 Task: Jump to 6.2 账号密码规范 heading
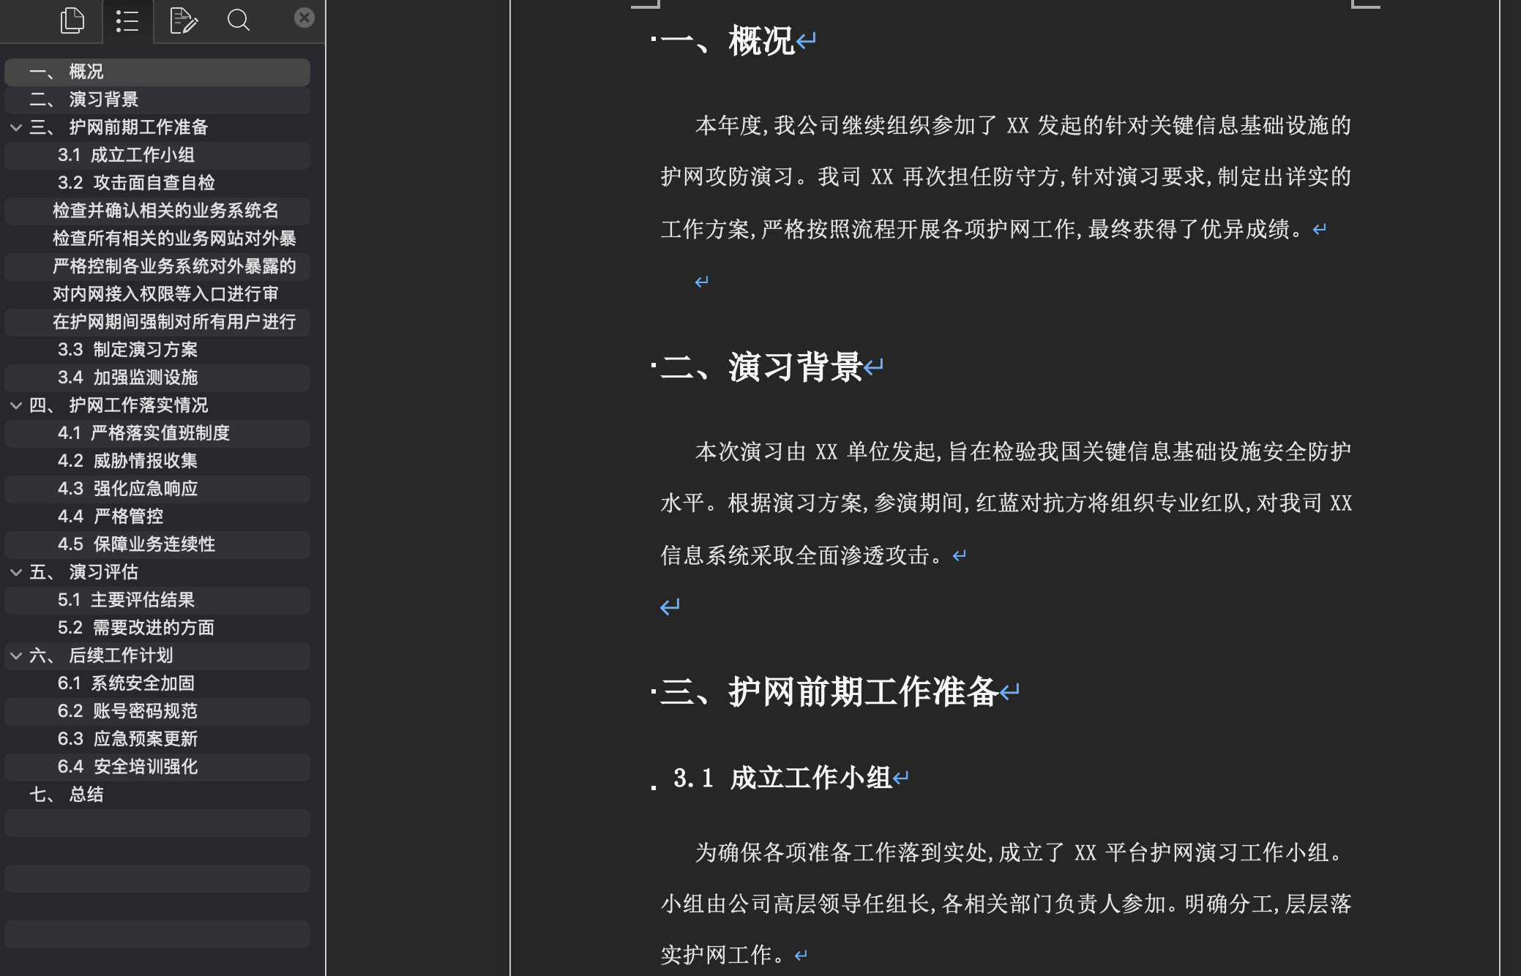pos(127,711)
